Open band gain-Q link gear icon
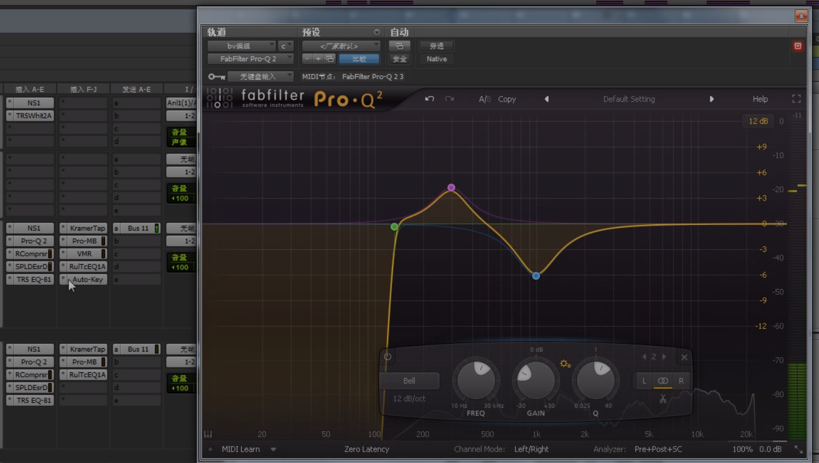 pyautogui.click(x=565, y=363)
